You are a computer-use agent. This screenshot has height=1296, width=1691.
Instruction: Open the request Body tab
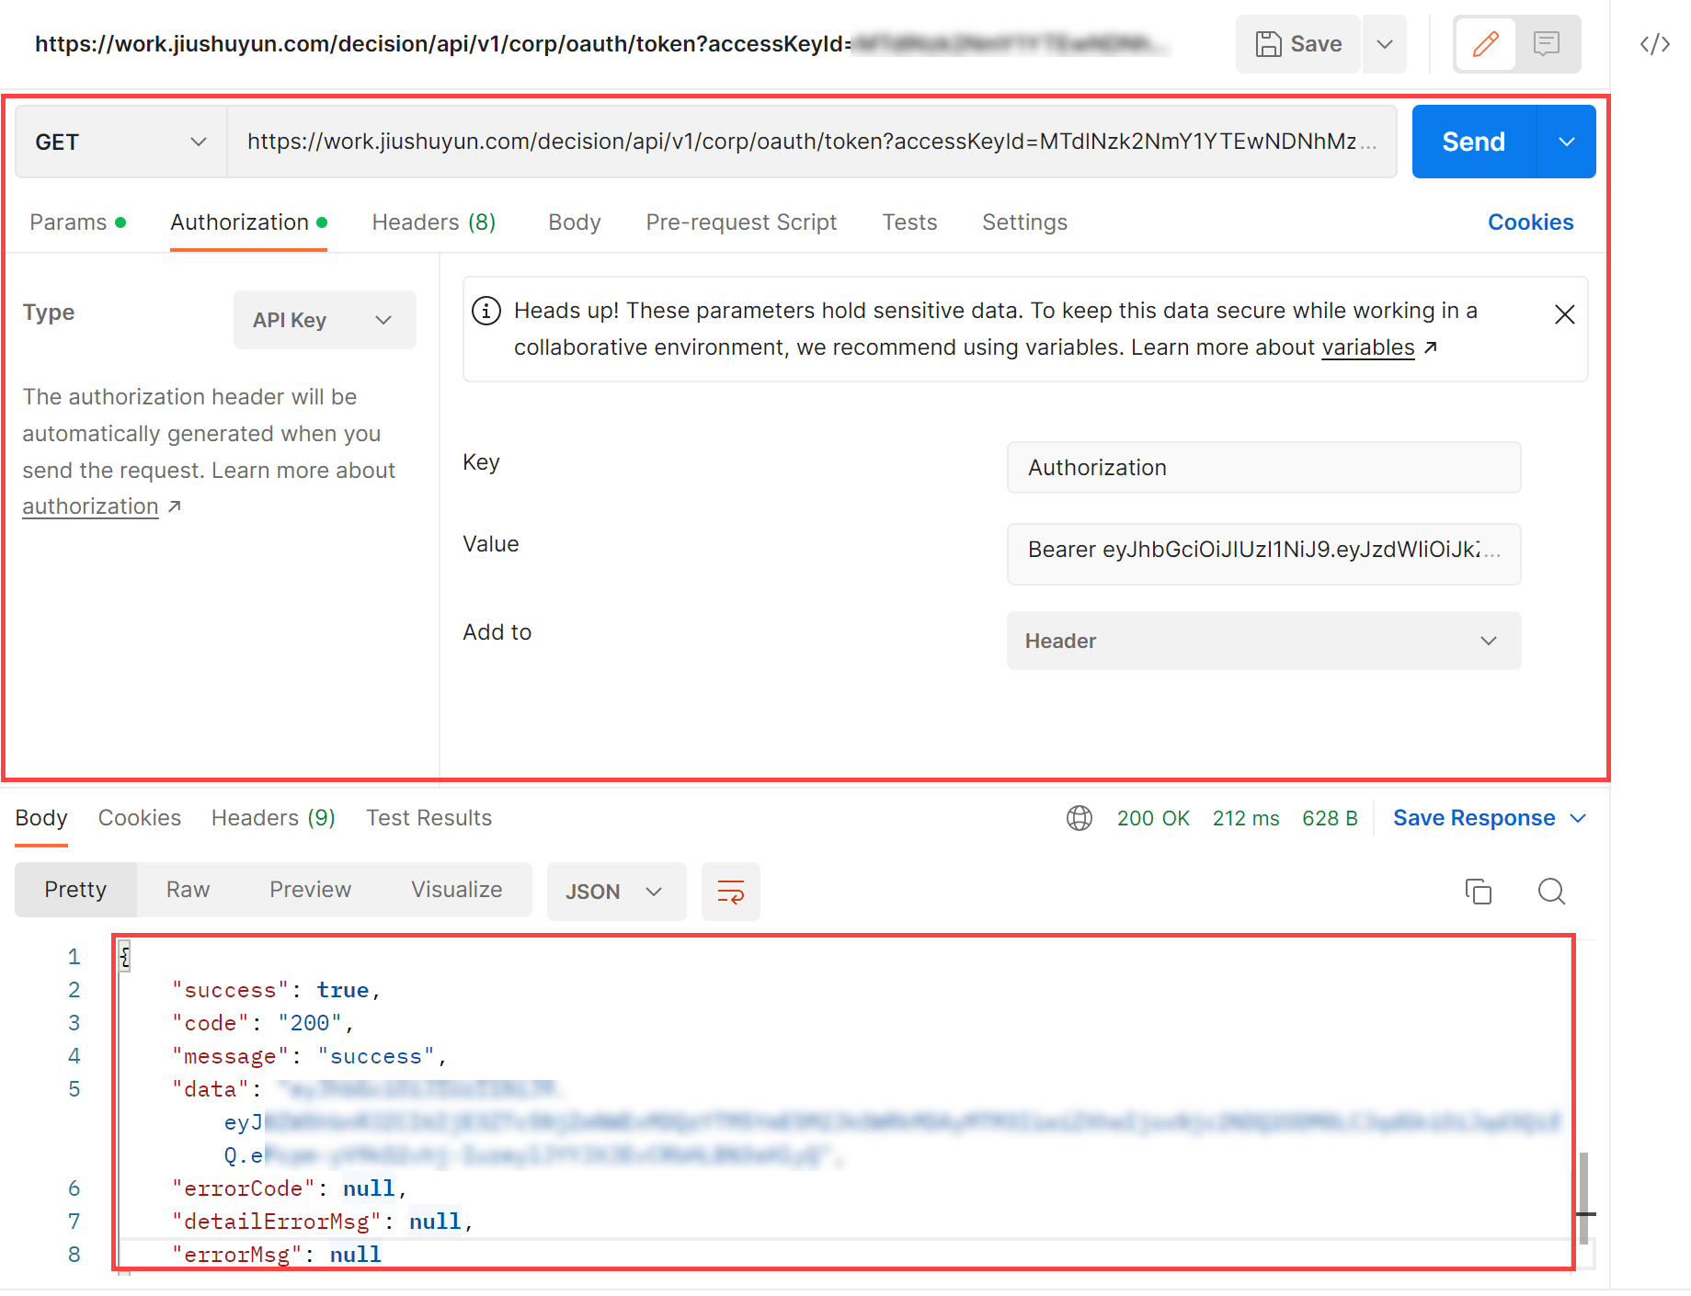[575, 222]
